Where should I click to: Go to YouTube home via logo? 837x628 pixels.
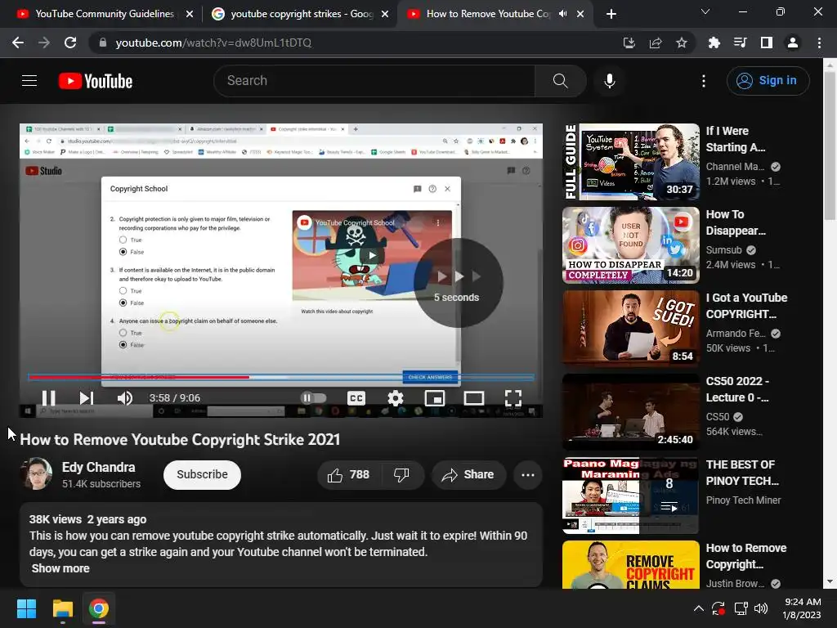(96, 81)
